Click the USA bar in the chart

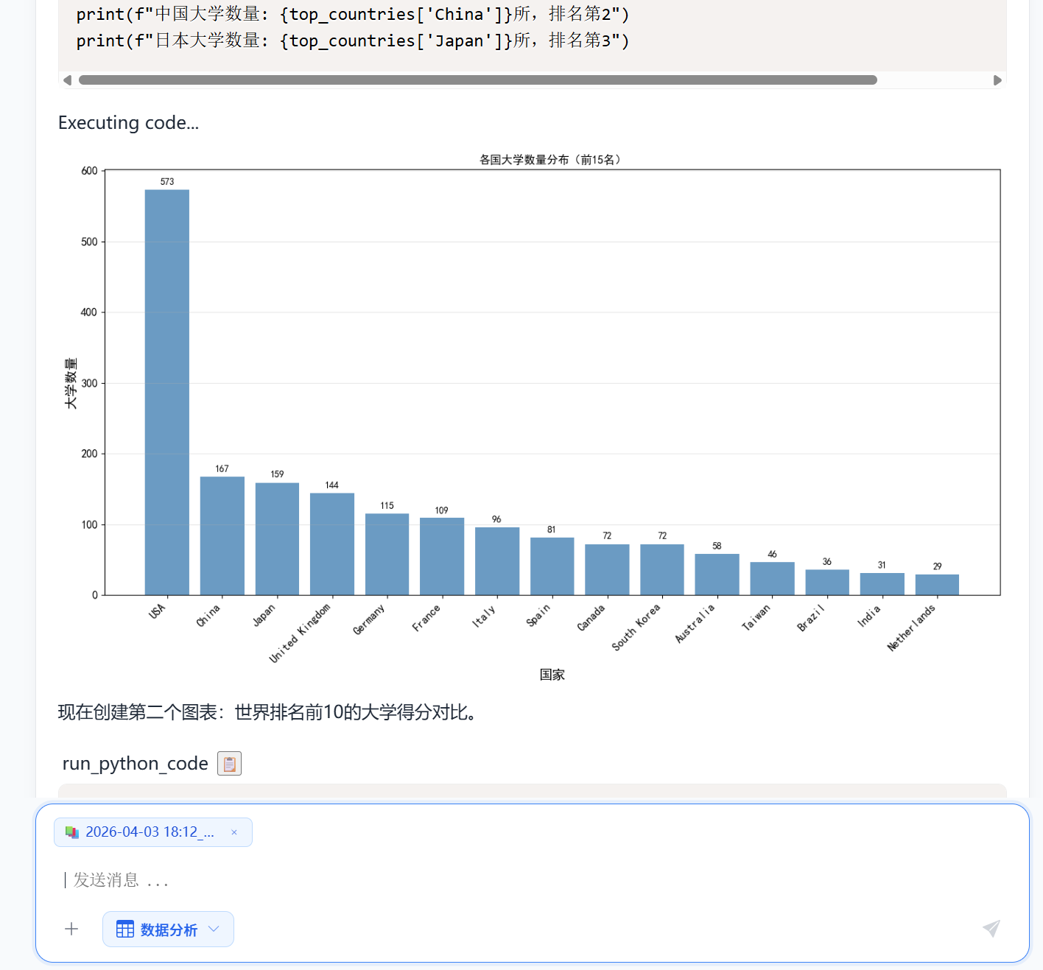(x=167, y=392)
